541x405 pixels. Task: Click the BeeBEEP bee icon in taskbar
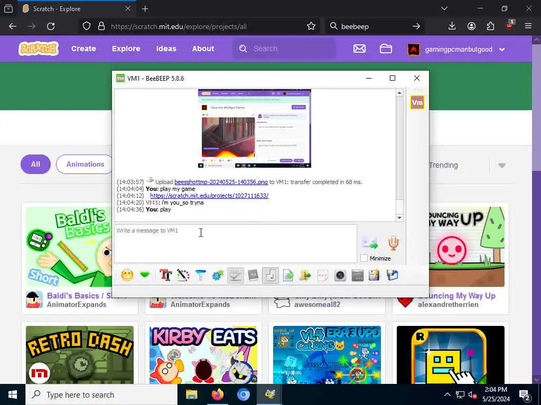(x=269, y=394)
